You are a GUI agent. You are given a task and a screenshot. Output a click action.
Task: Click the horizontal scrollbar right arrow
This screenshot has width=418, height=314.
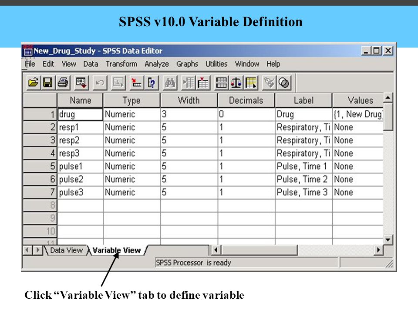[x=378, y=250]
